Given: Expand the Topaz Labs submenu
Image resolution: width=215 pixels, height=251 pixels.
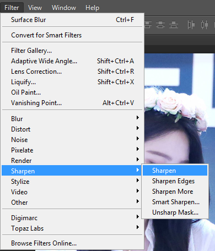Looking at the screenshot, I should point(72,228).
